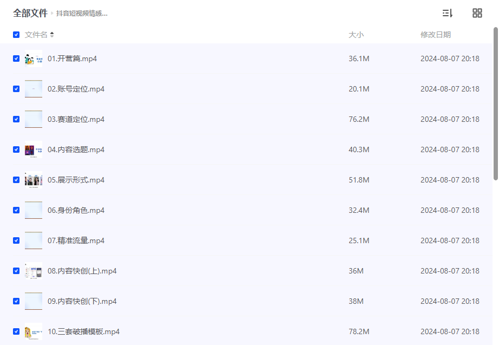The width and height of the screenshot is (499, 345).
Task: Uncheck the checkbox for 03.赛道定位.mp4
Action: click(x=16, y=119)
